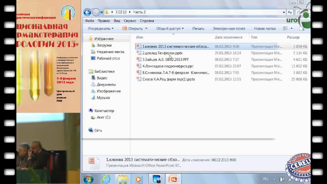
Task: Click the Новая папка button
Action: (265, 28)
